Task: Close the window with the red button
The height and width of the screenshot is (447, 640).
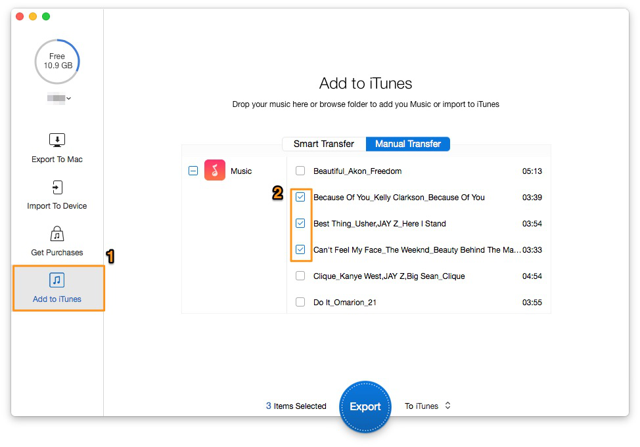Action: 20,16
